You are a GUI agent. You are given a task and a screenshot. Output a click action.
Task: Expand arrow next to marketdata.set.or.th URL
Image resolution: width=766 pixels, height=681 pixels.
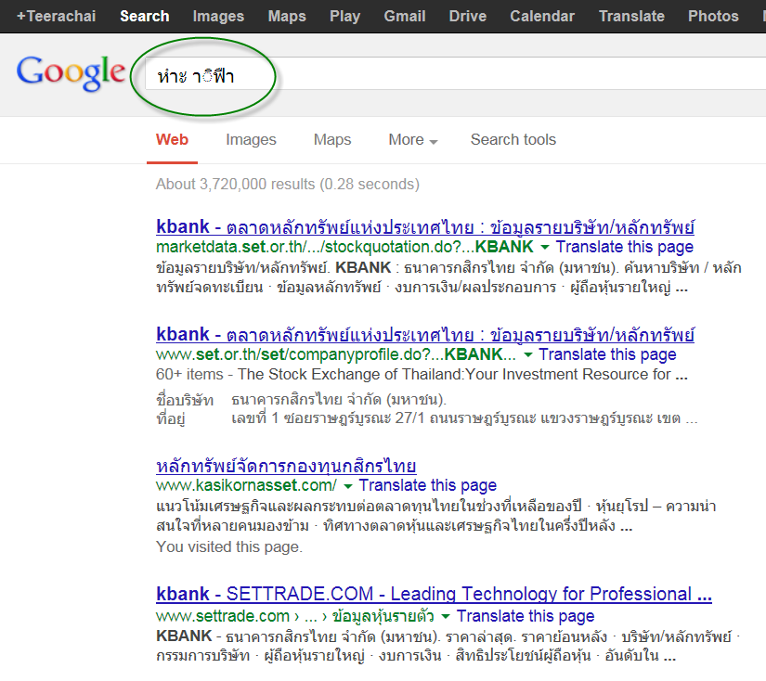coord(545,248)
